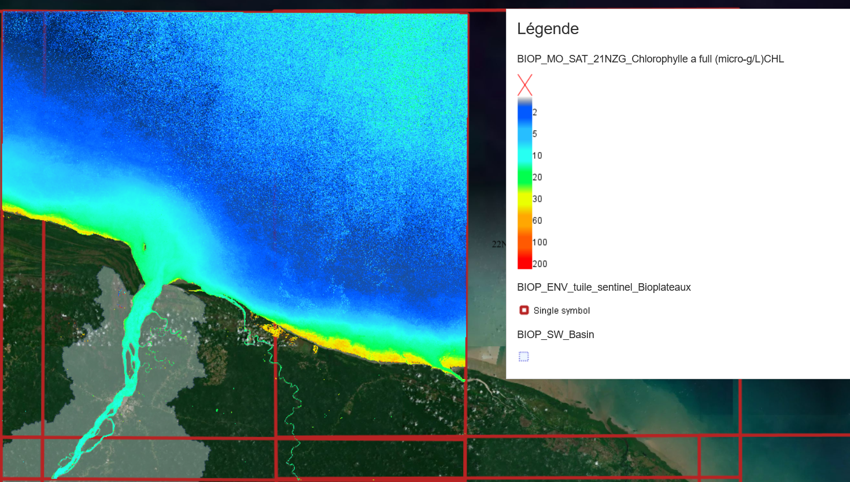Click the legend value label 20
Image resolution: width=850 pixels, height=482 pixels.
(537, 177)
